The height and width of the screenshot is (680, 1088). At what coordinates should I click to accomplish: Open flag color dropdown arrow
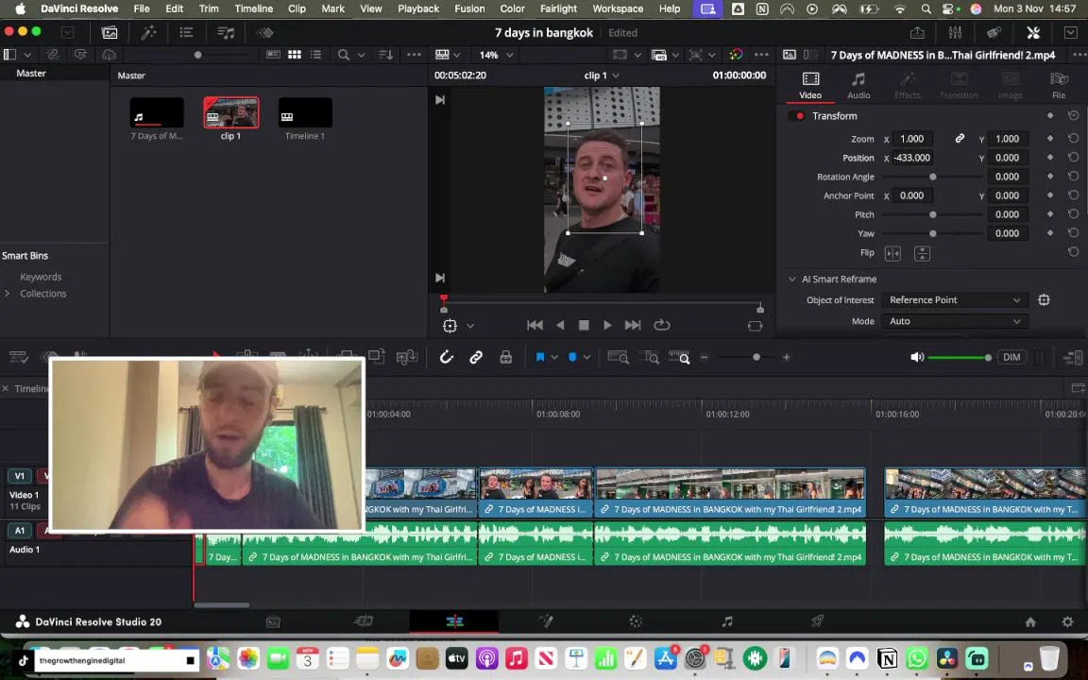coord(553,357)
